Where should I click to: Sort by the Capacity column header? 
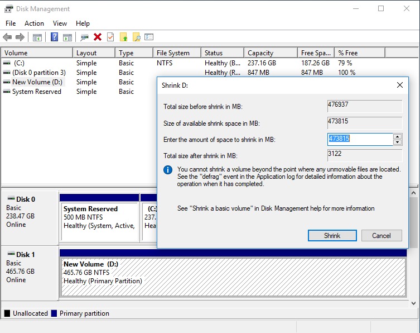click(x=260, y=53)
